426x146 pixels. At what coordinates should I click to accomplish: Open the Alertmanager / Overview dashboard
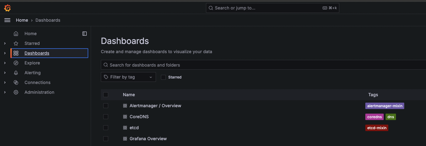pyautogui.click(x=155, y=106)
